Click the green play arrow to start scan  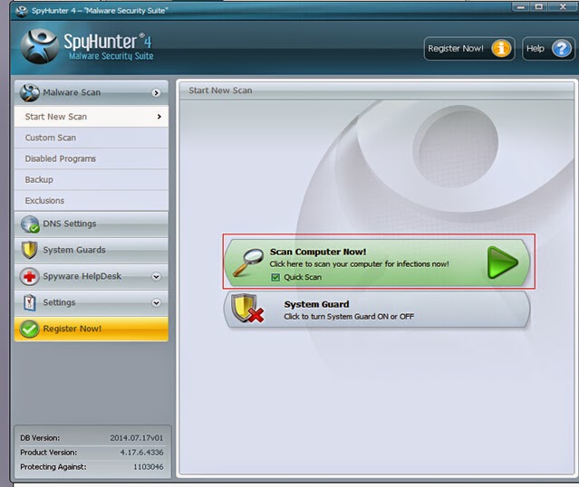[503, 263]
